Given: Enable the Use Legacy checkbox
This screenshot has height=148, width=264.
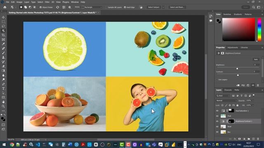Looking at the screenshot, I should tap(217, 79).
